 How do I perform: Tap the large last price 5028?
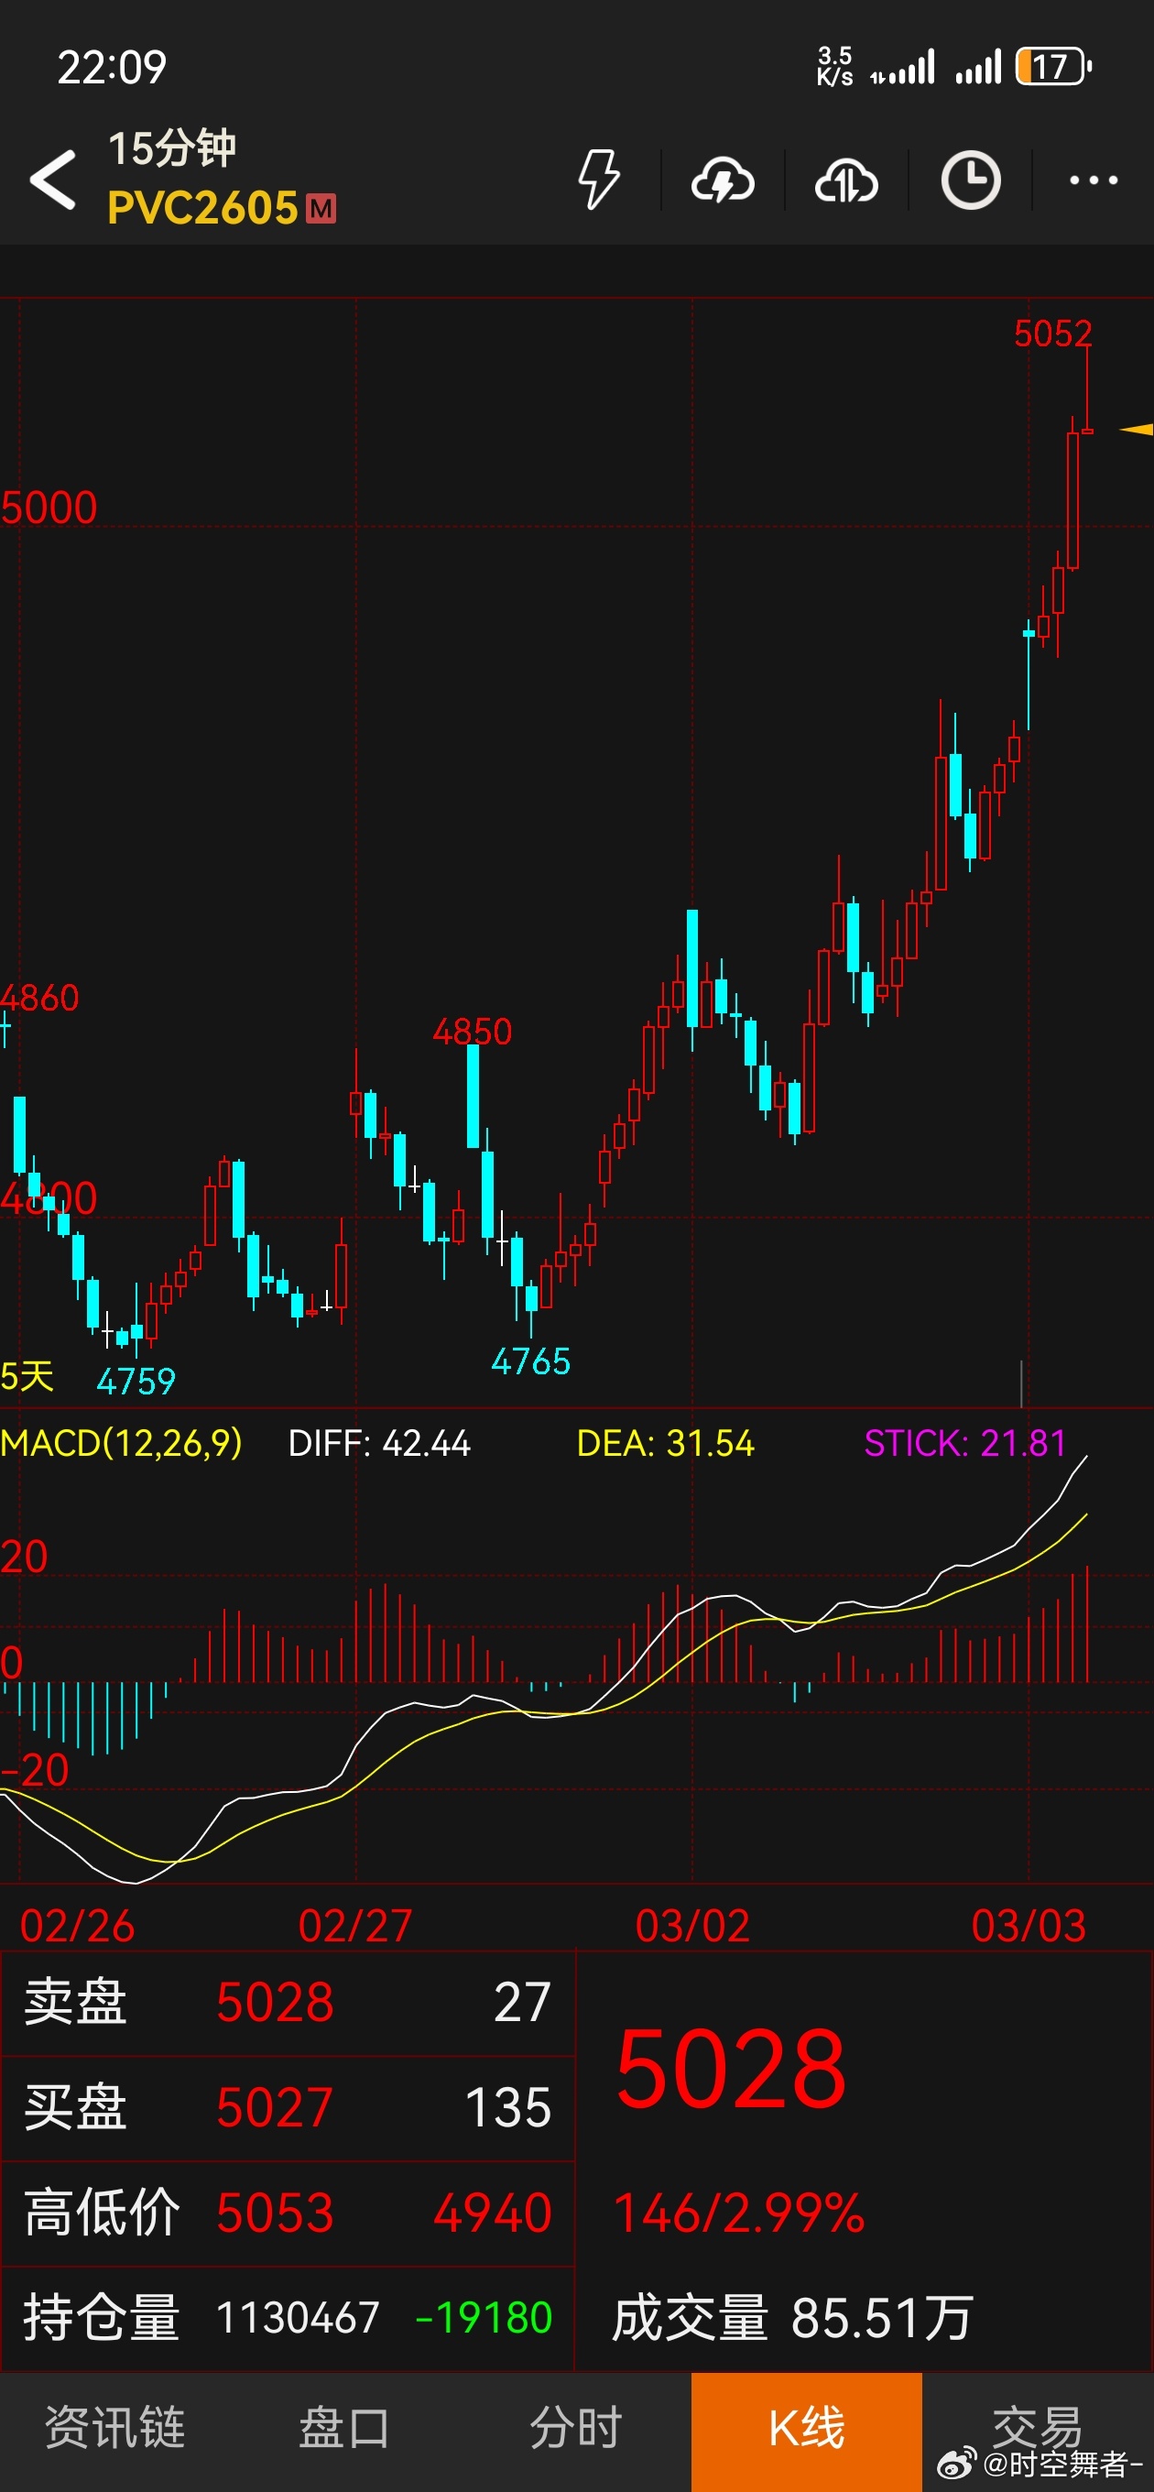(730, 2071)
